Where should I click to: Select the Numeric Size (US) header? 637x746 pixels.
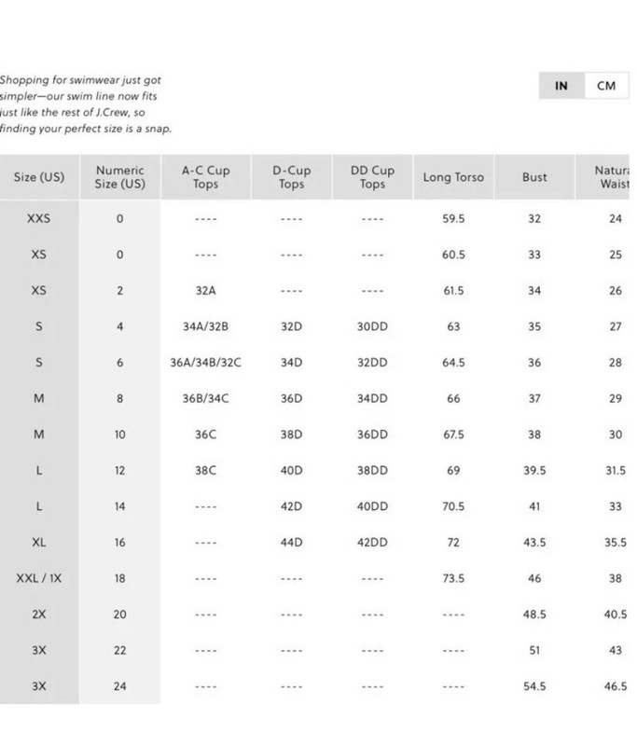tap(120, 177)
